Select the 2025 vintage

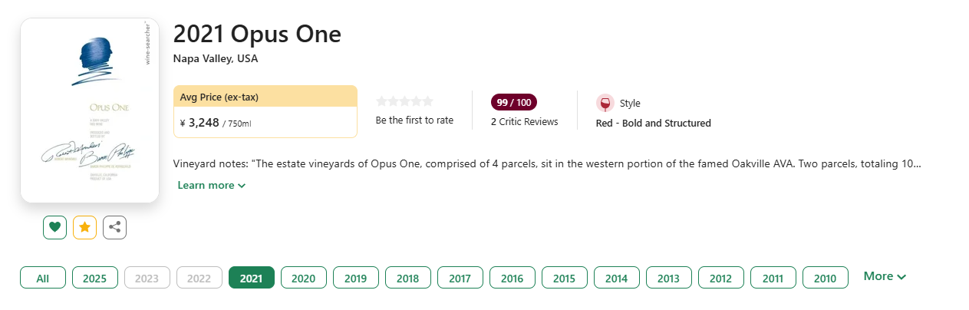[x=95, y=278]
